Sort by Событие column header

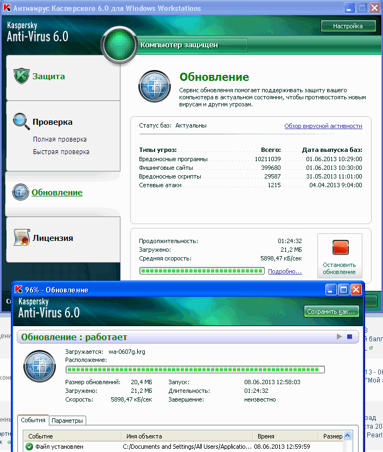(x=72, y=436)
